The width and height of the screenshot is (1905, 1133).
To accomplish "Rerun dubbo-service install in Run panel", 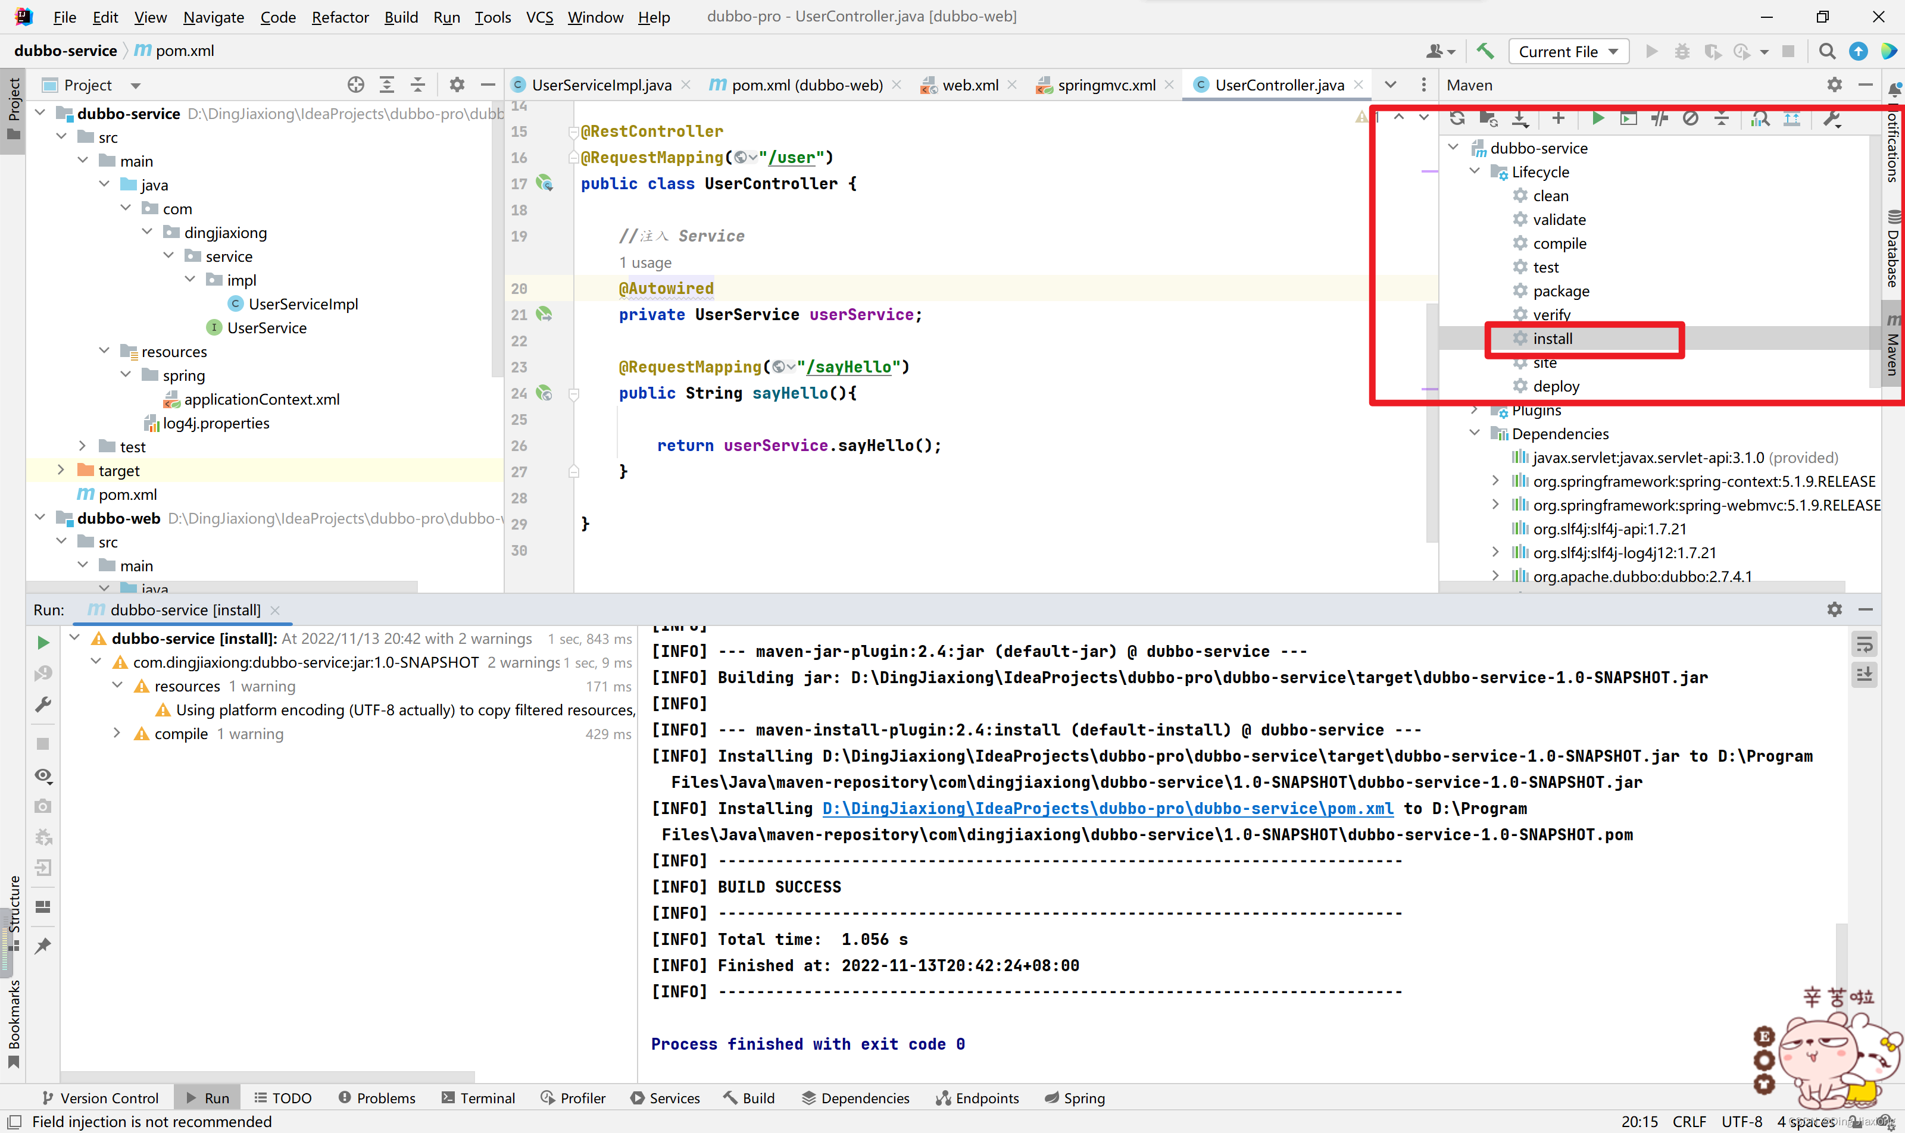I will coord(43,643).
